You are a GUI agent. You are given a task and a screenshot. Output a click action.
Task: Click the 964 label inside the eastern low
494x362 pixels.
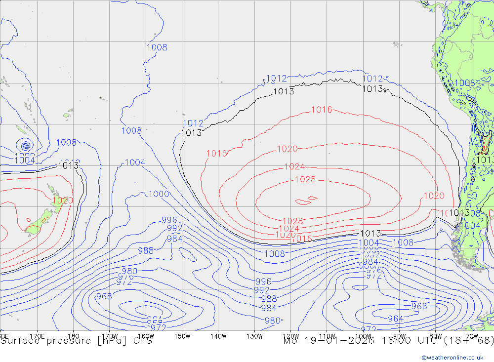click(395, 319)
